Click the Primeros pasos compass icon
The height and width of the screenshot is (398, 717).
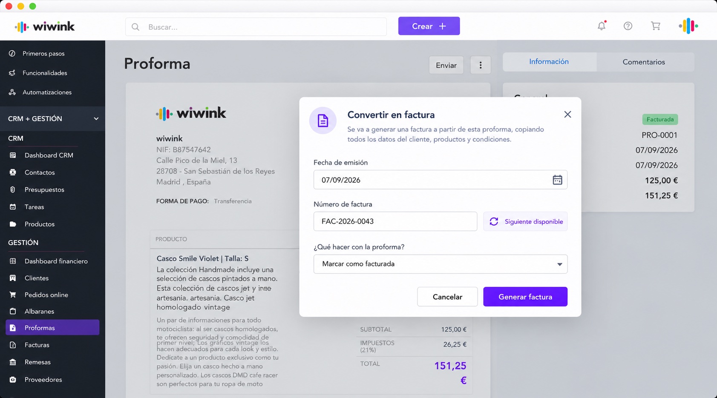(12, 53)
